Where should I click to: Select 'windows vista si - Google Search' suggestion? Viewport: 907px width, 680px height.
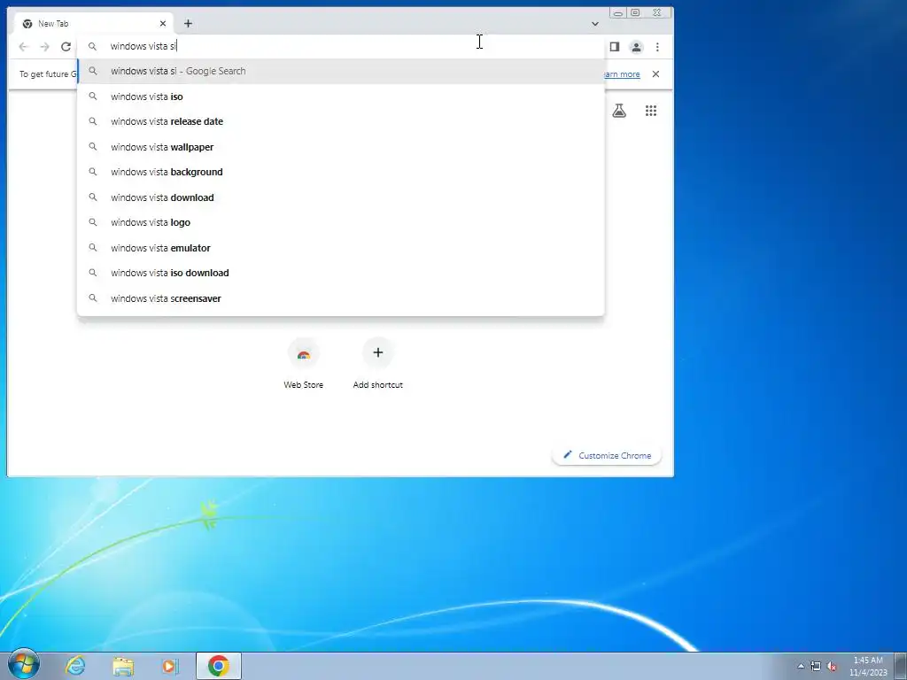[x=341, y=71]
